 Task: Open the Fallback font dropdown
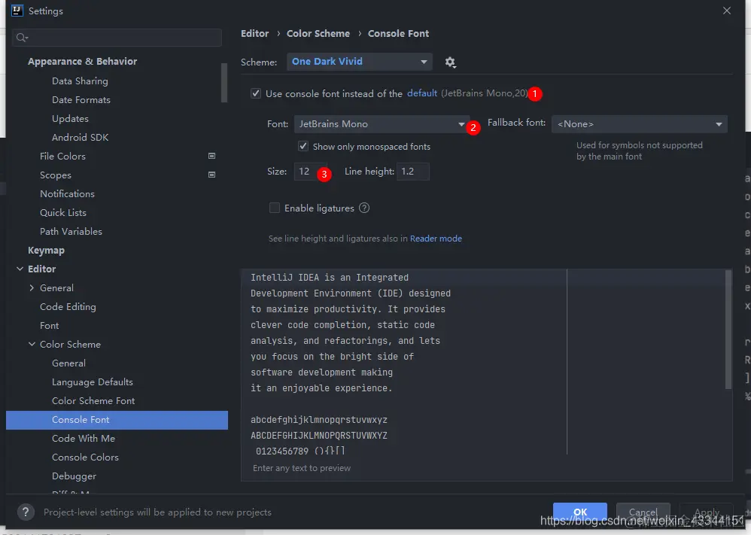tap(640, 124)
